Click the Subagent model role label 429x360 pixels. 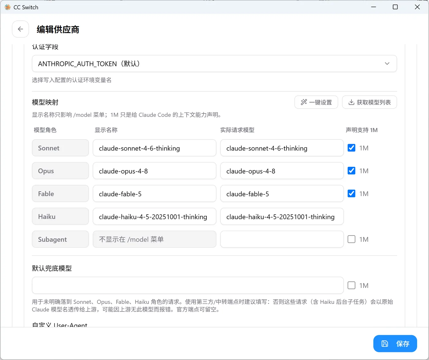60,239
